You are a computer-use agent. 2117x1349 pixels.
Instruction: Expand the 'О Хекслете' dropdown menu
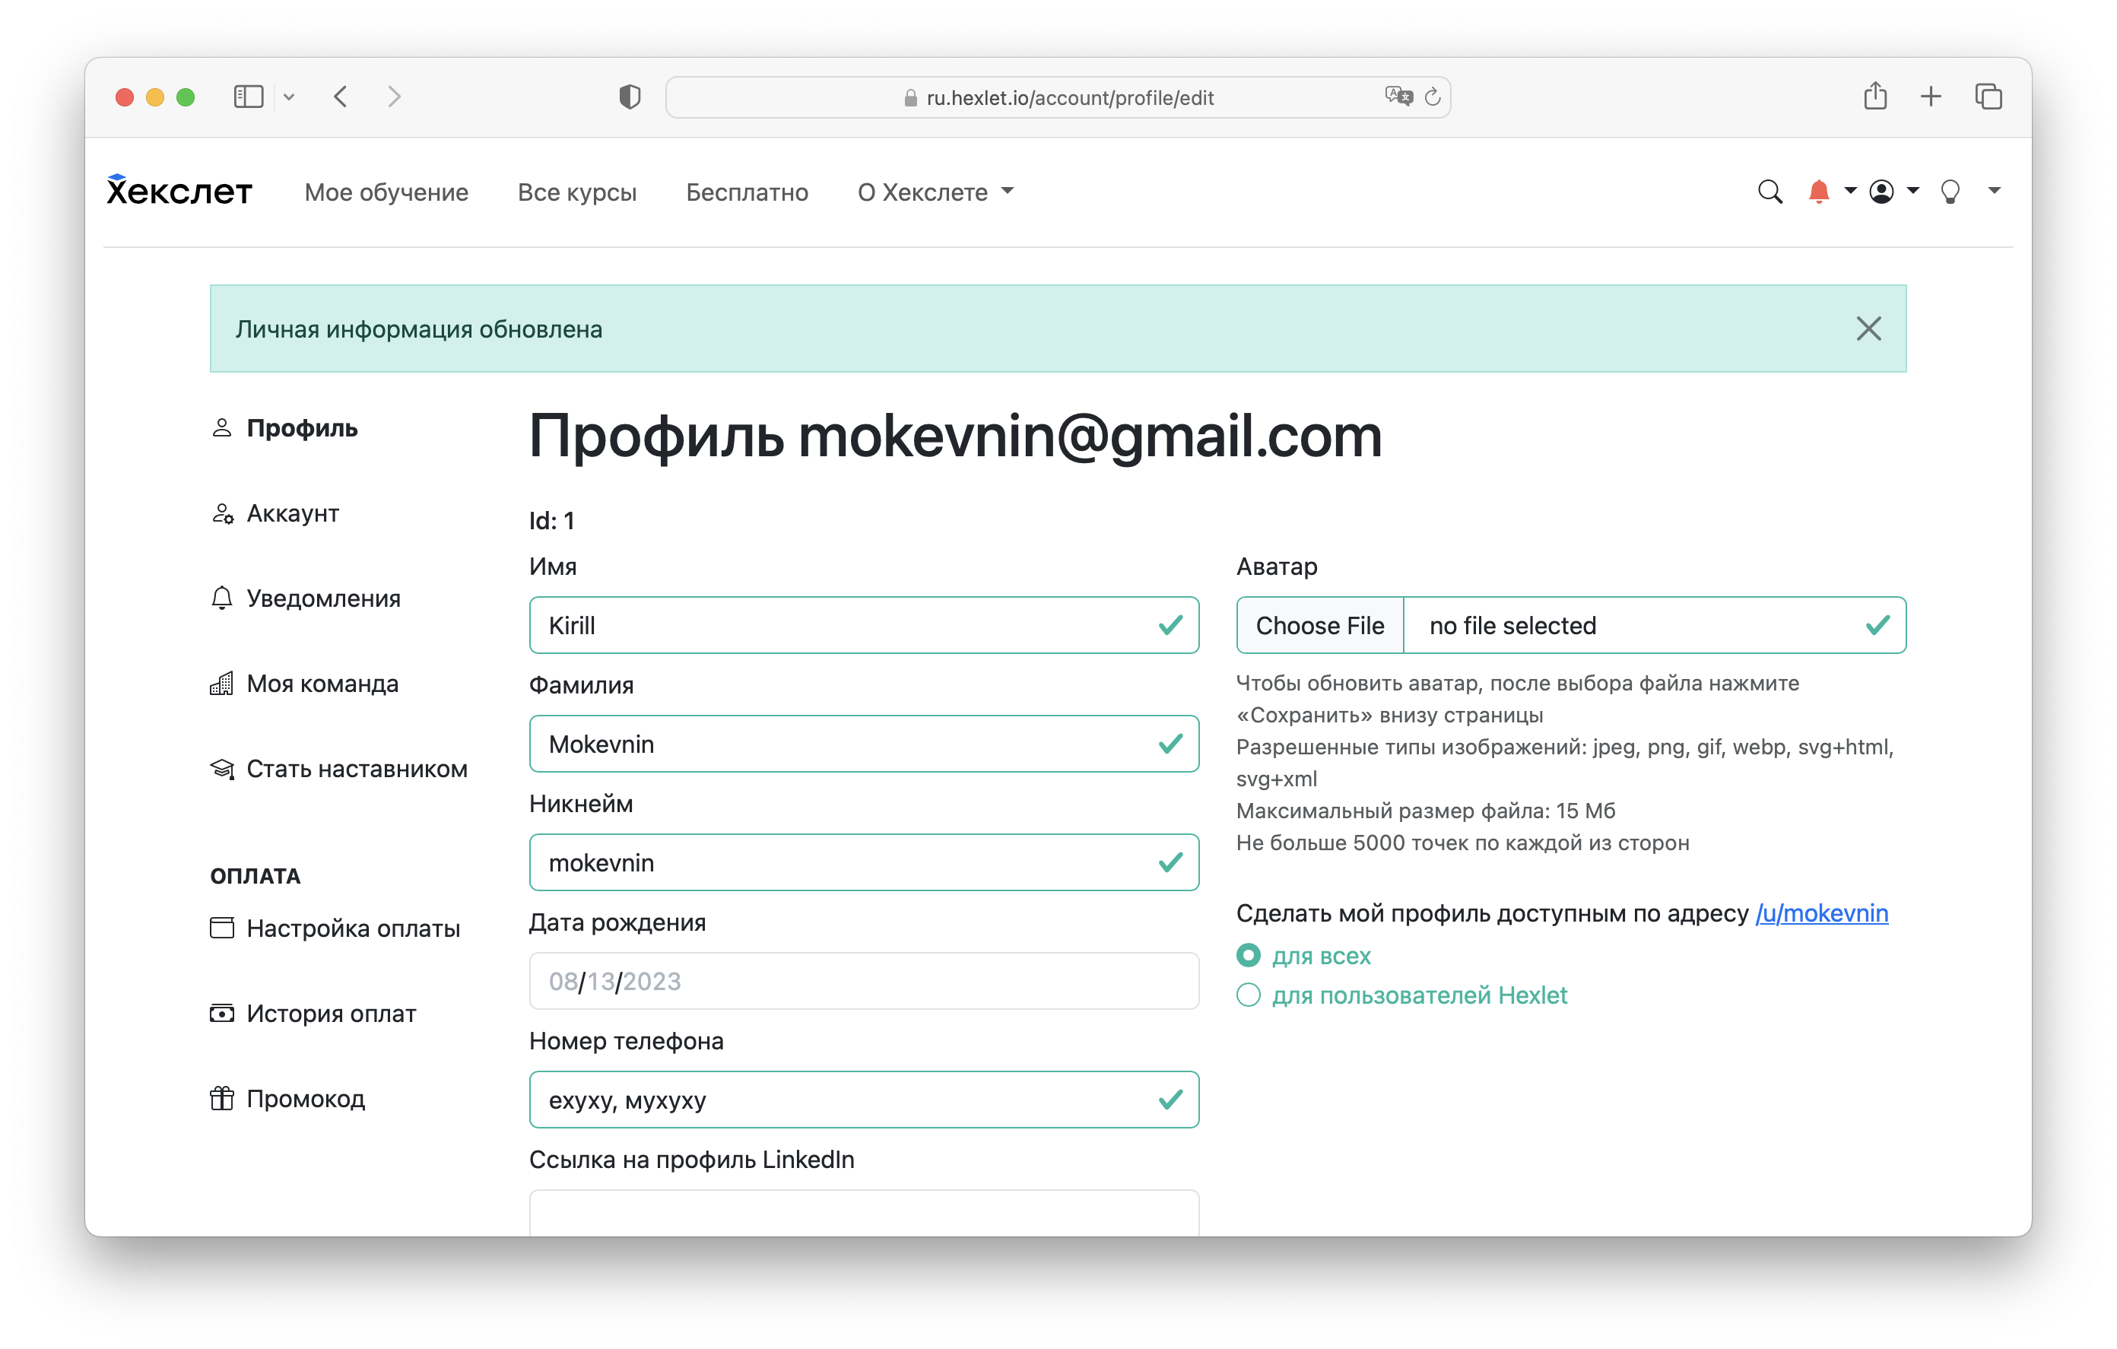tap(934, 192)
